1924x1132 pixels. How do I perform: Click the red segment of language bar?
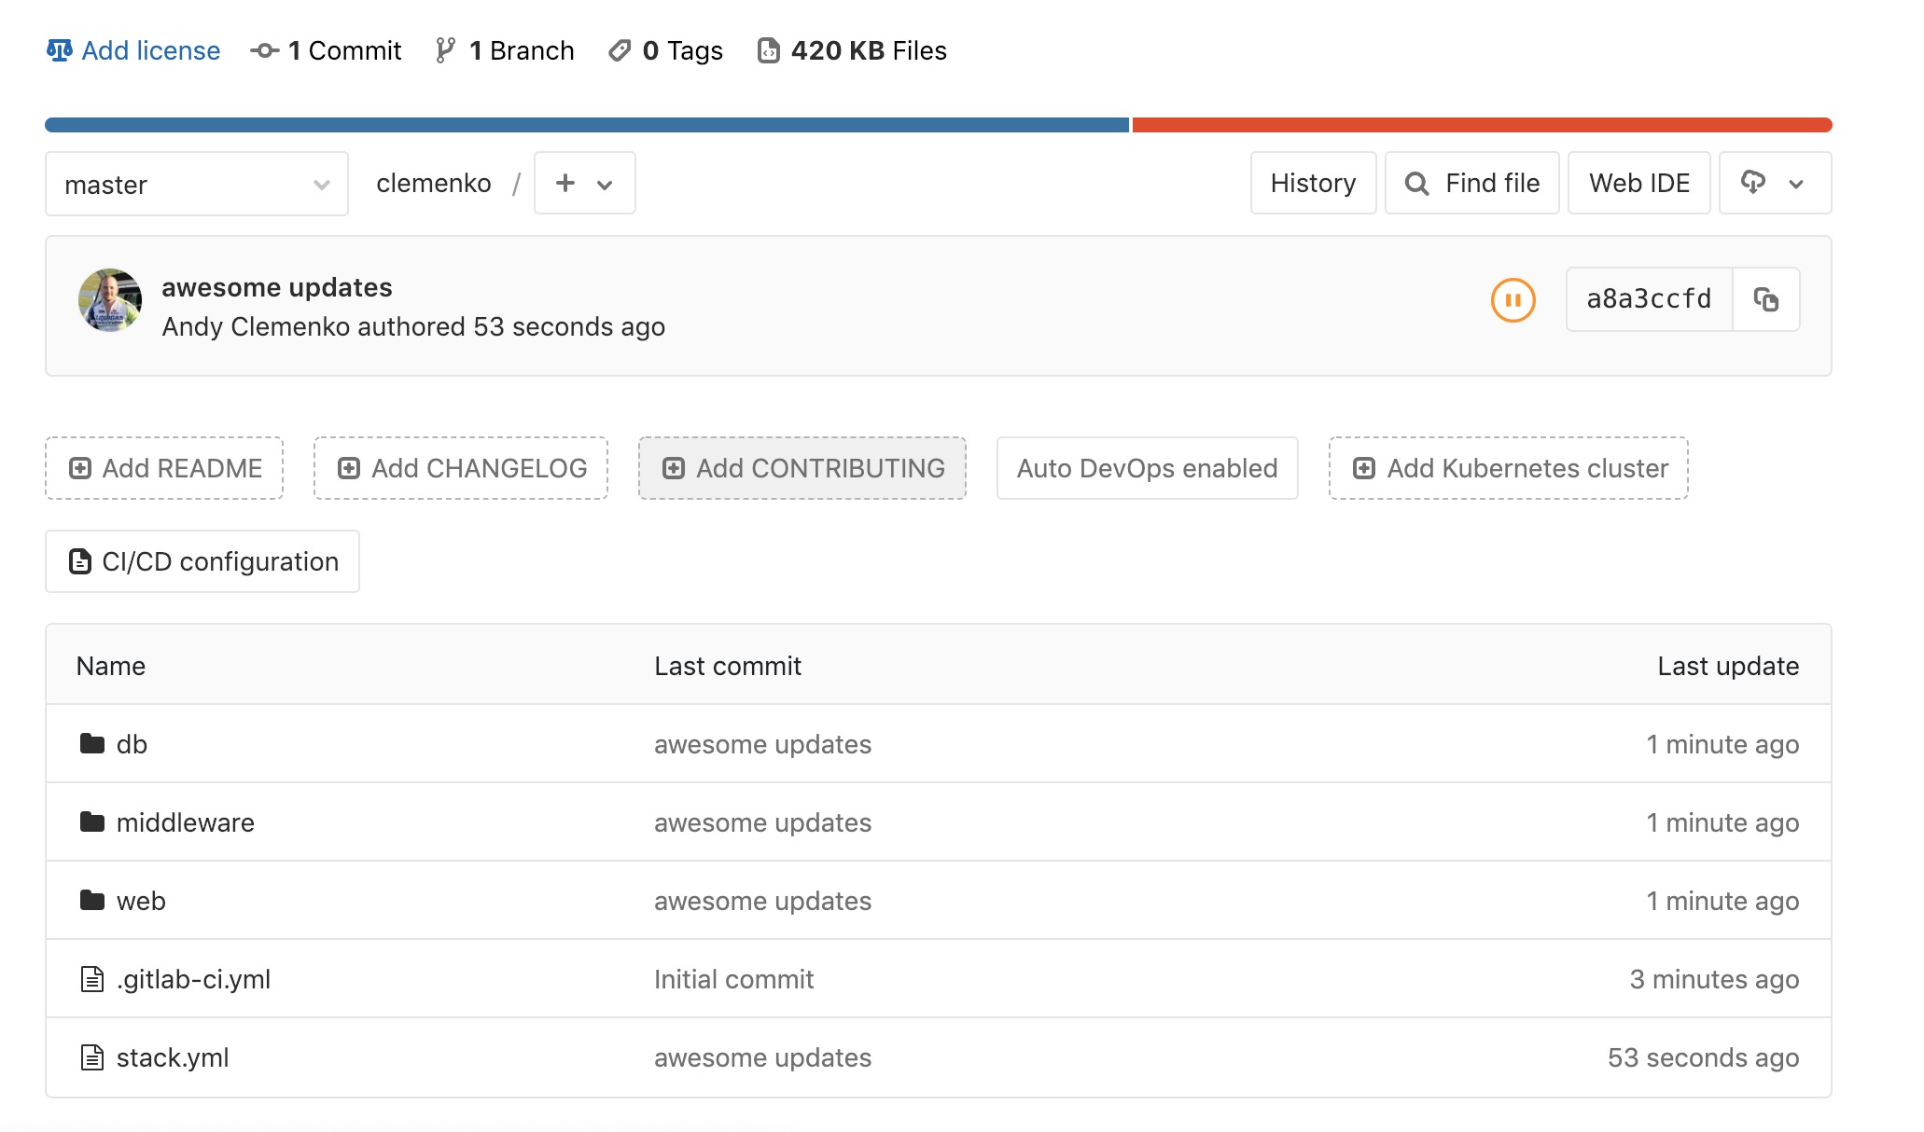1482,125
